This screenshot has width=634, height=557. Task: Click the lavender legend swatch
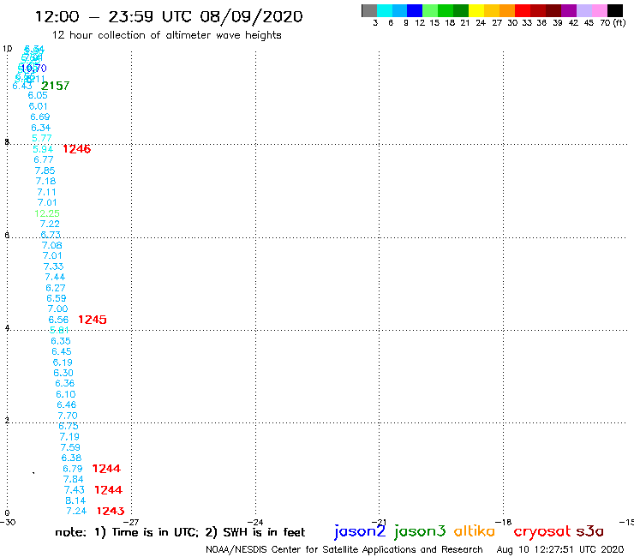pos(583,10)
